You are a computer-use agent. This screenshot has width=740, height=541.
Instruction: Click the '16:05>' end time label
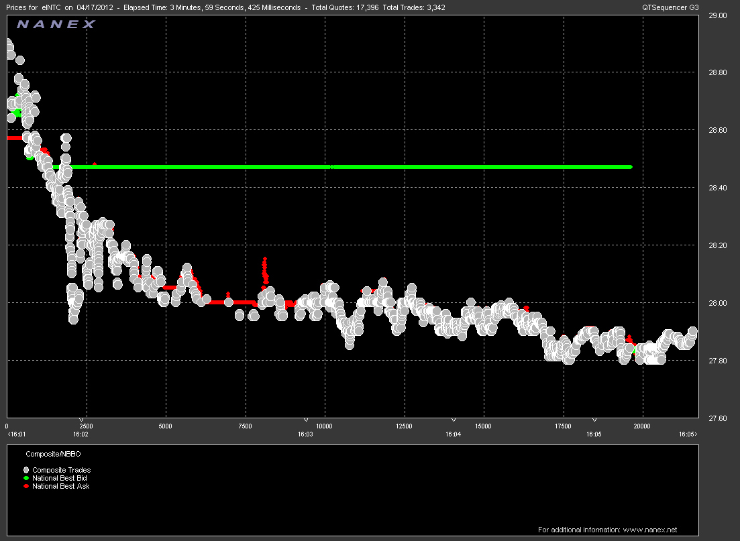click(x=688, y=434)
